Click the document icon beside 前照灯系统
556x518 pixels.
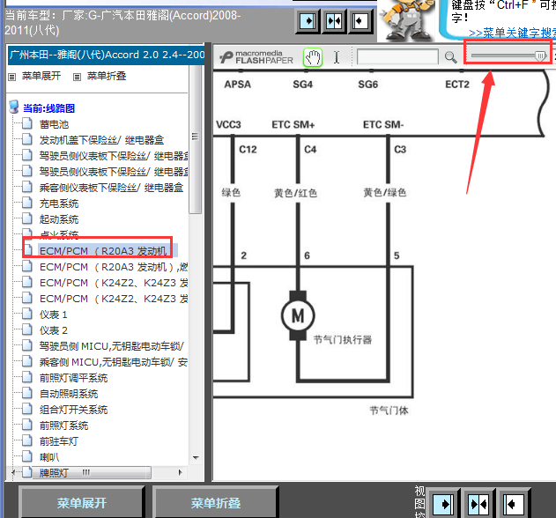coord(27,425)
